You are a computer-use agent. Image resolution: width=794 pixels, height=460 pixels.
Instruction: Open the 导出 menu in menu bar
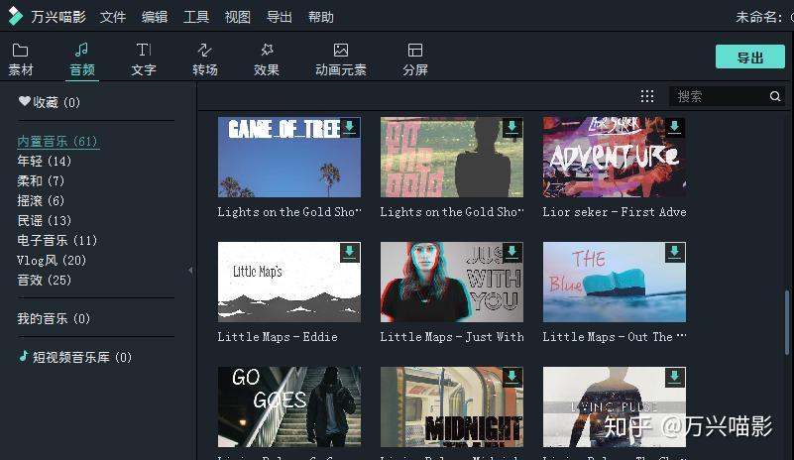pos(279,17)
